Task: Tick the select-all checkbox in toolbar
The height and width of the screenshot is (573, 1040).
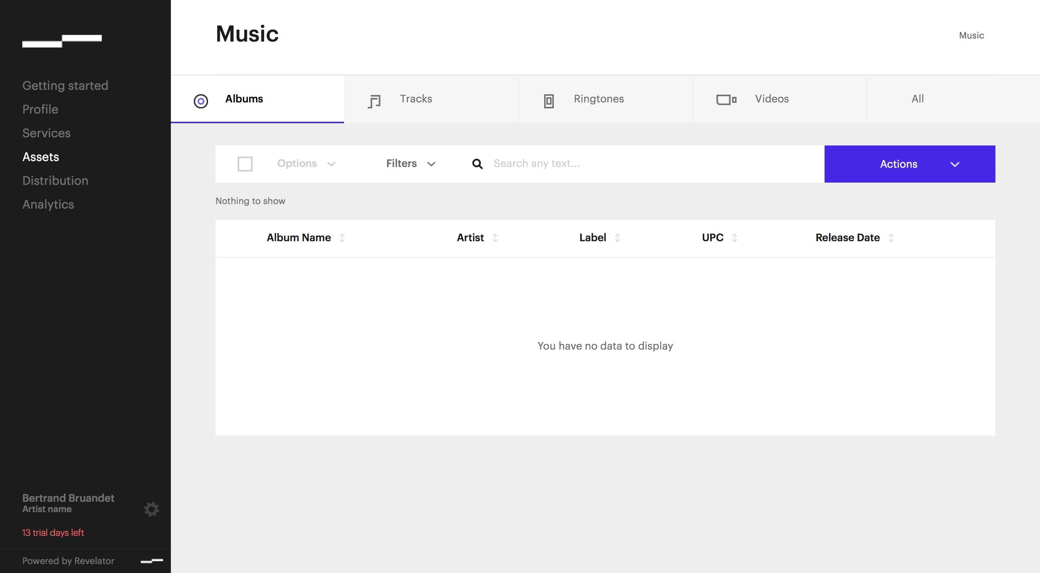Action: coord(245,164)
